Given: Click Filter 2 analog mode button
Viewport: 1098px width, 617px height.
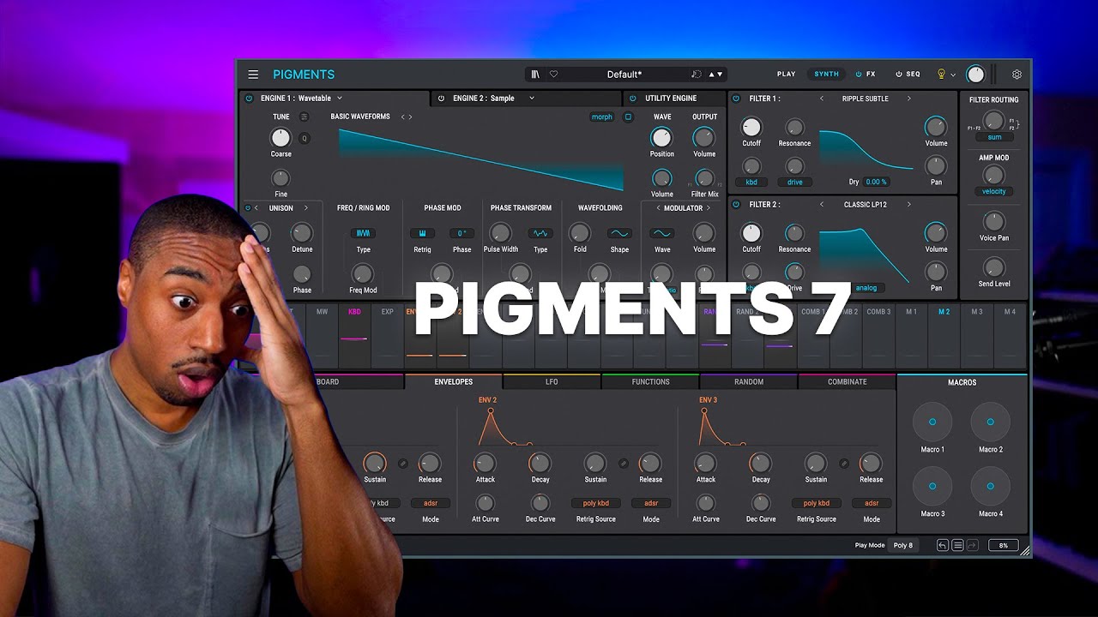Looking at the screenshot, I should (x=866, y=288).
